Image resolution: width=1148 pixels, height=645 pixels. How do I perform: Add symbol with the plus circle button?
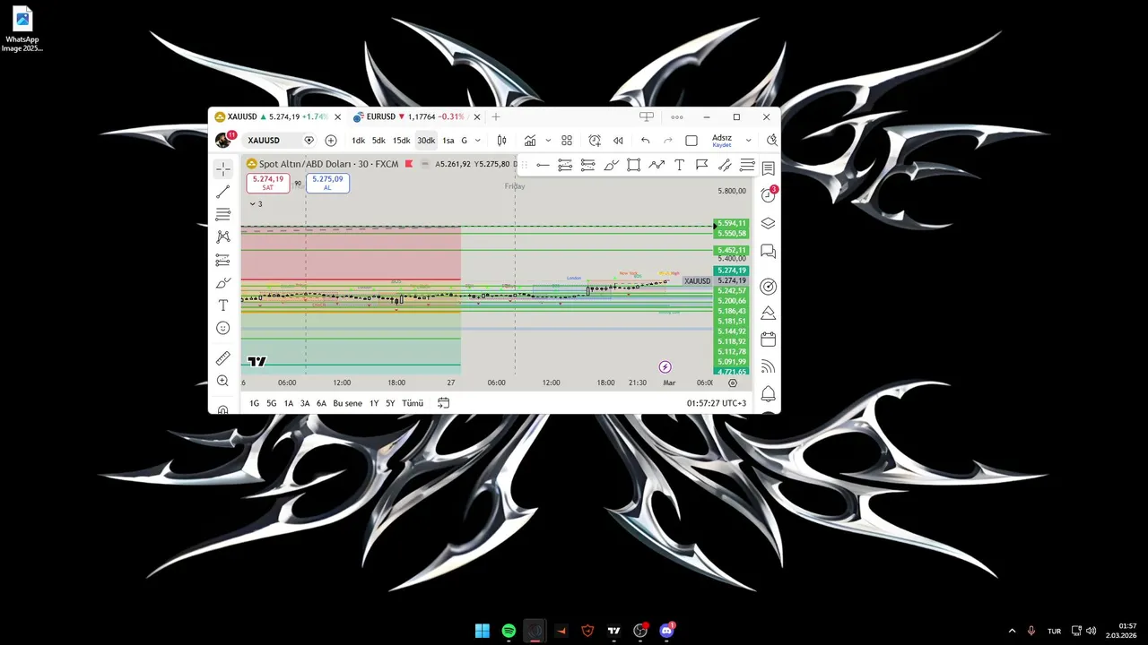pyautogui.click(x=331, y=141)
